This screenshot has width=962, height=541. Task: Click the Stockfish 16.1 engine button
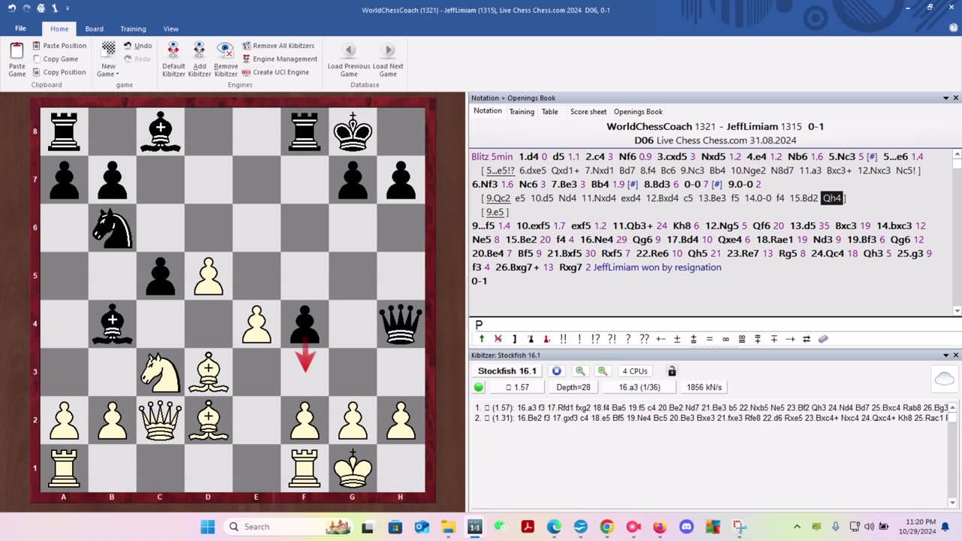pyautogui.click(x=507, y=371)
